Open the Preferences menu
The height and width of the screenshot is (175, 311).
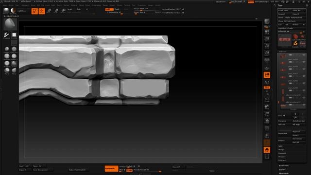click(x=96, y=5)
